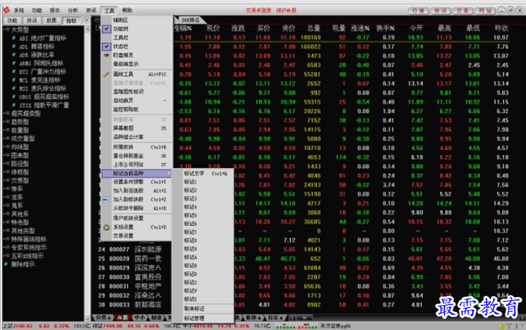This screenshot has width=526, height=330.
Task: Click the 自定 tab at the bottom
Action: click(x=276, y=318)
